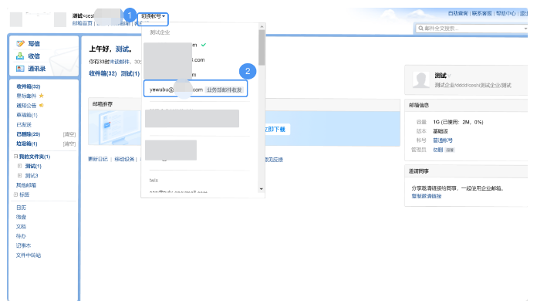Click the star icon beside 星标邮件

[42, 96]
